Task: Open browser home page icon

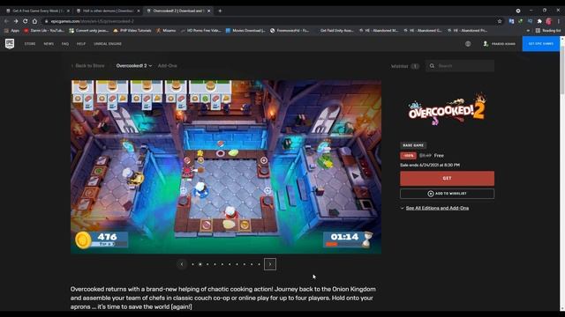Action: click(x=34, y=21)
